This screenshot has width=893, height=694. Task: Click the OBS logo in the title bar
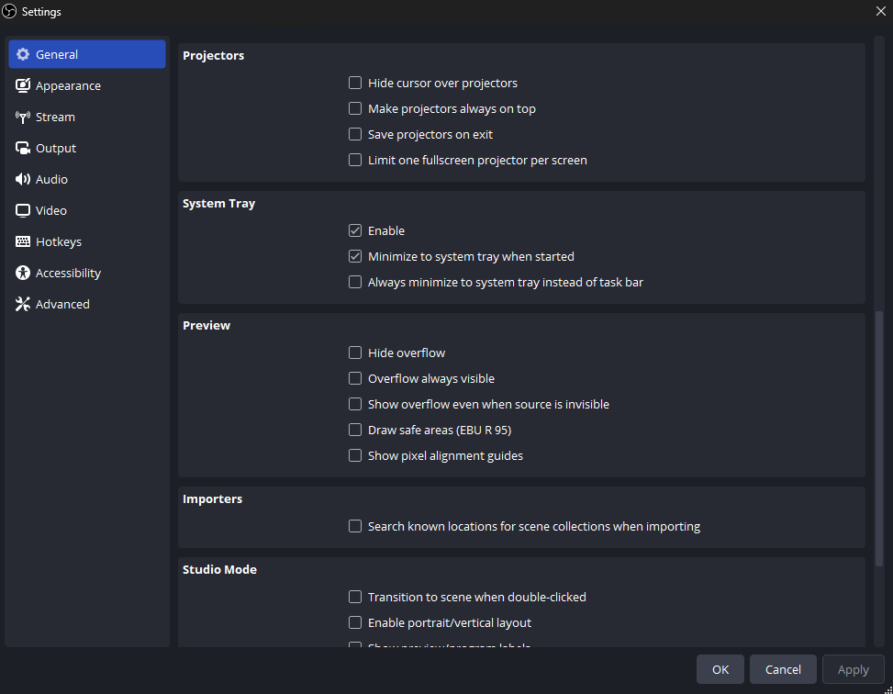coord(10,11)
